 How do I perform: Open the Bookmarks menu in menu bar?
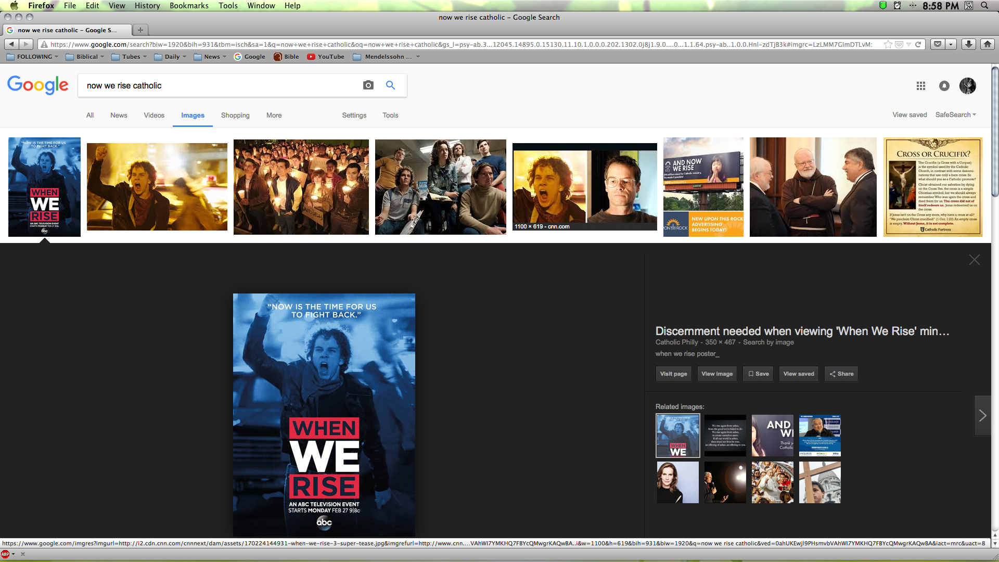coord(189,6)
